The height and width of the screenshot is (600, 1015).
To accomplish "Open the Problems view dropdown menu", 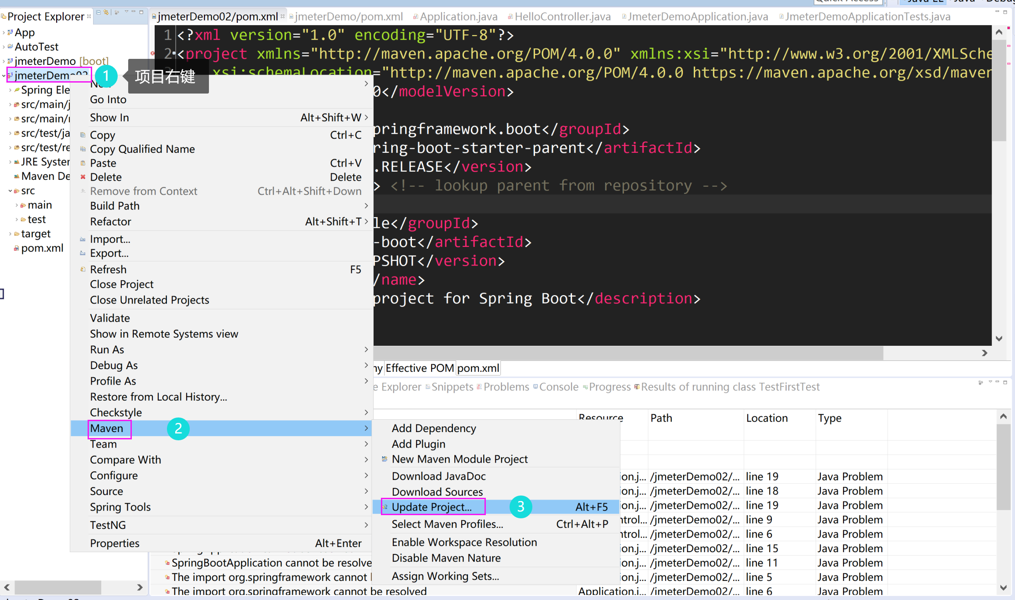I will point(990,382).
